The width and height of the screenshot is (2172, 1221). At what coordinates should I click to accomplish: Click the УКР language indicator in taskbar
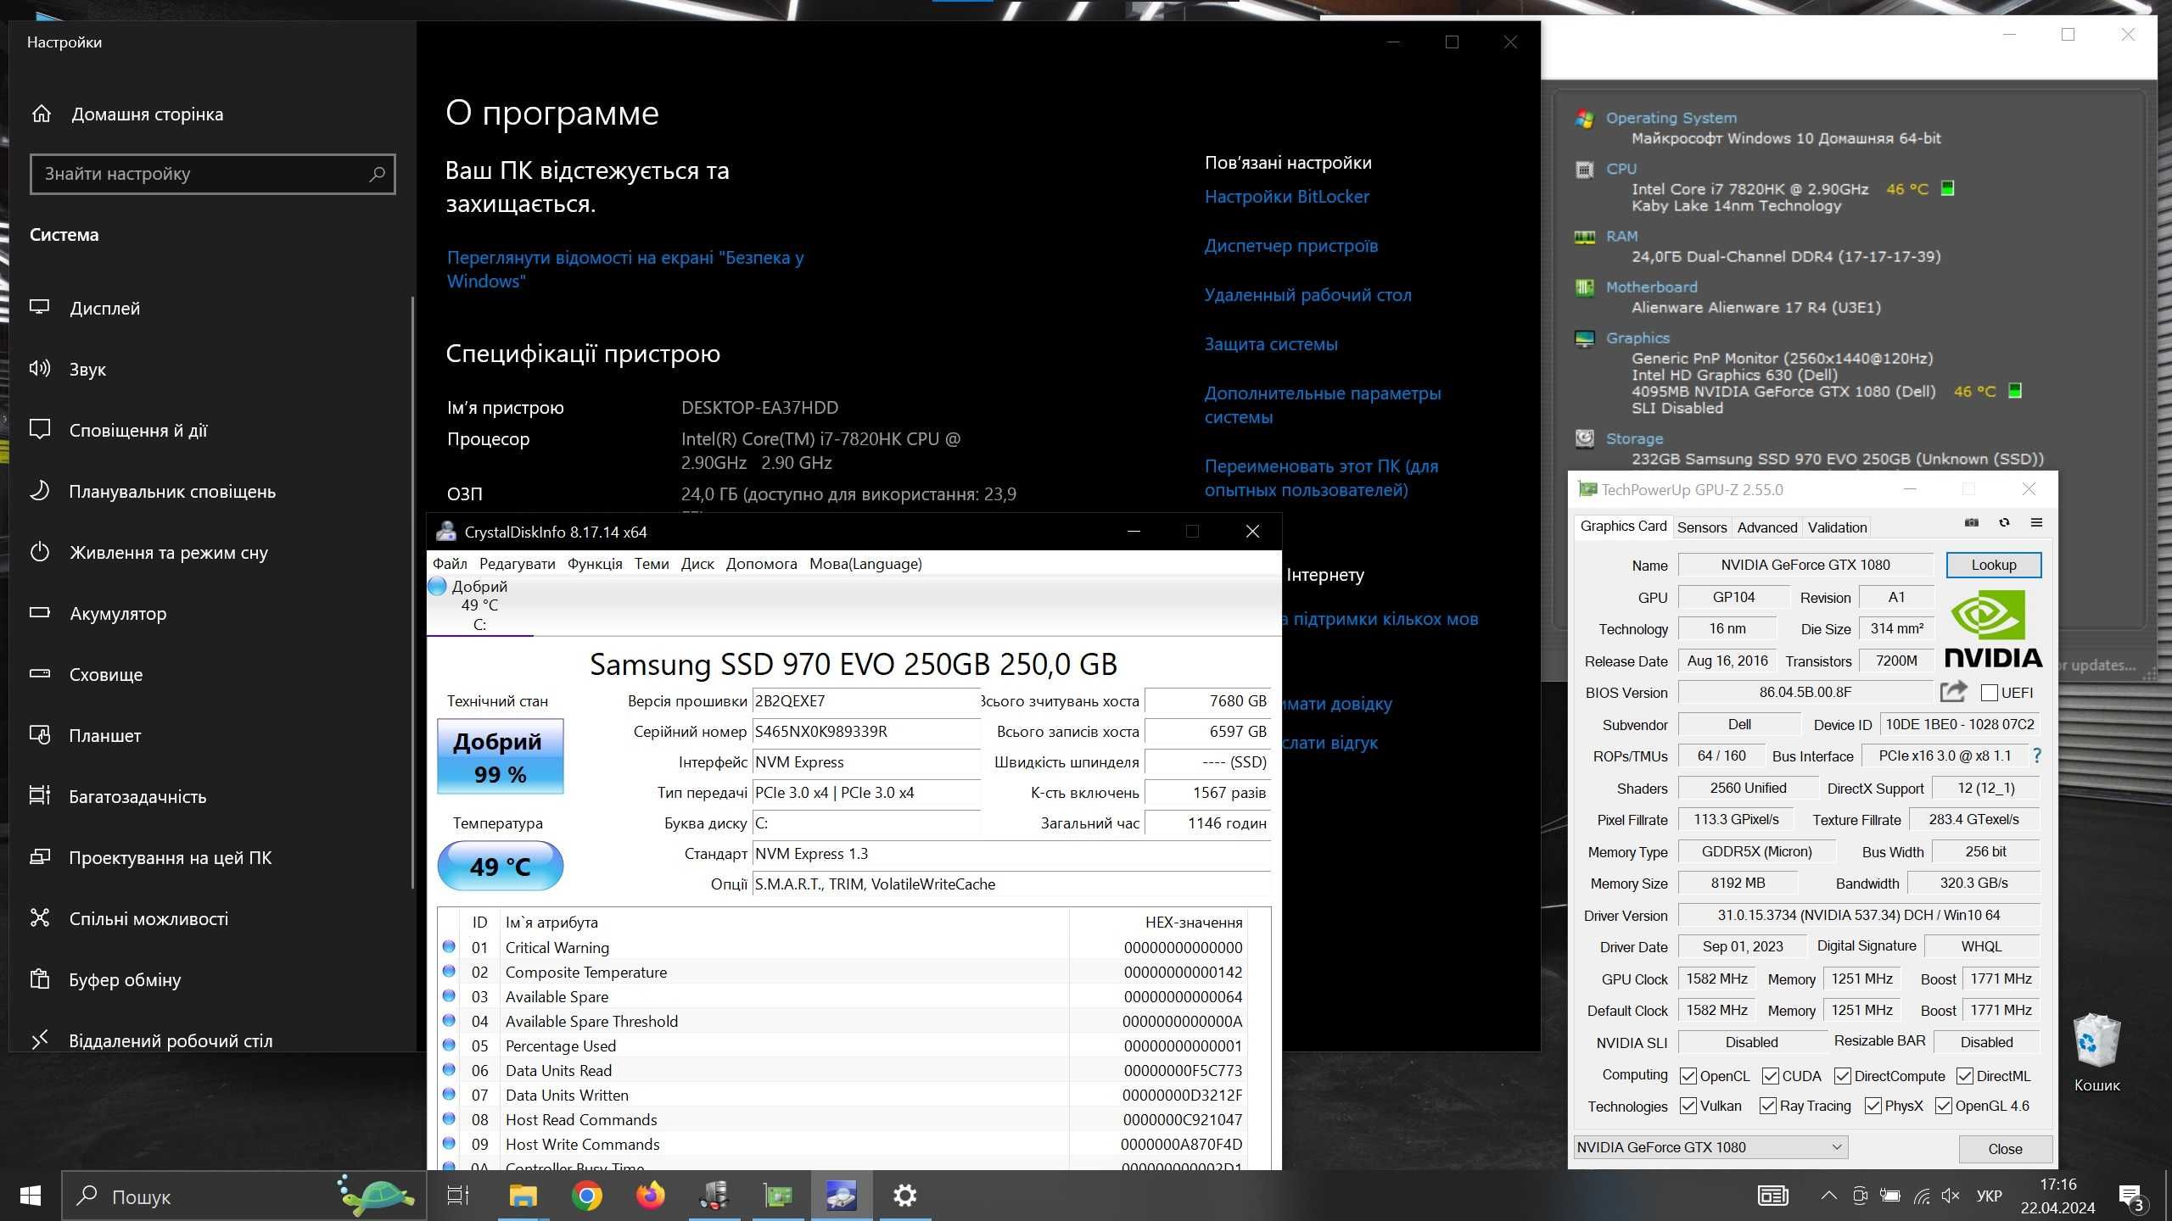point(1989,1196)
